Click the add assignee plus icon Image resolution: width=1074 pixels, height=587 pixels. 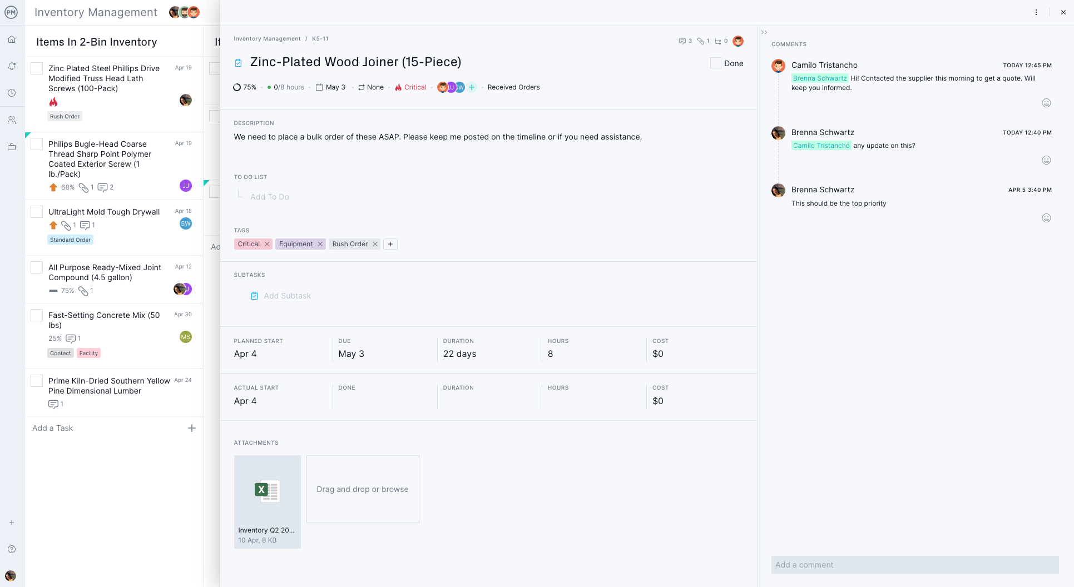tap(472, 87)
